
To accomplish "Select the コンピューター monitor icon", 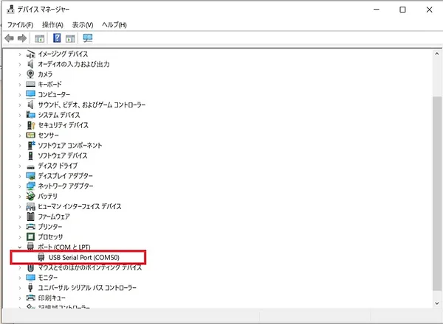I will pyautogui.click(x=30, y=94).
